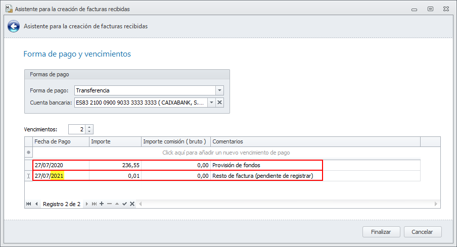Jump to the last record in navigator

(94, 204)
